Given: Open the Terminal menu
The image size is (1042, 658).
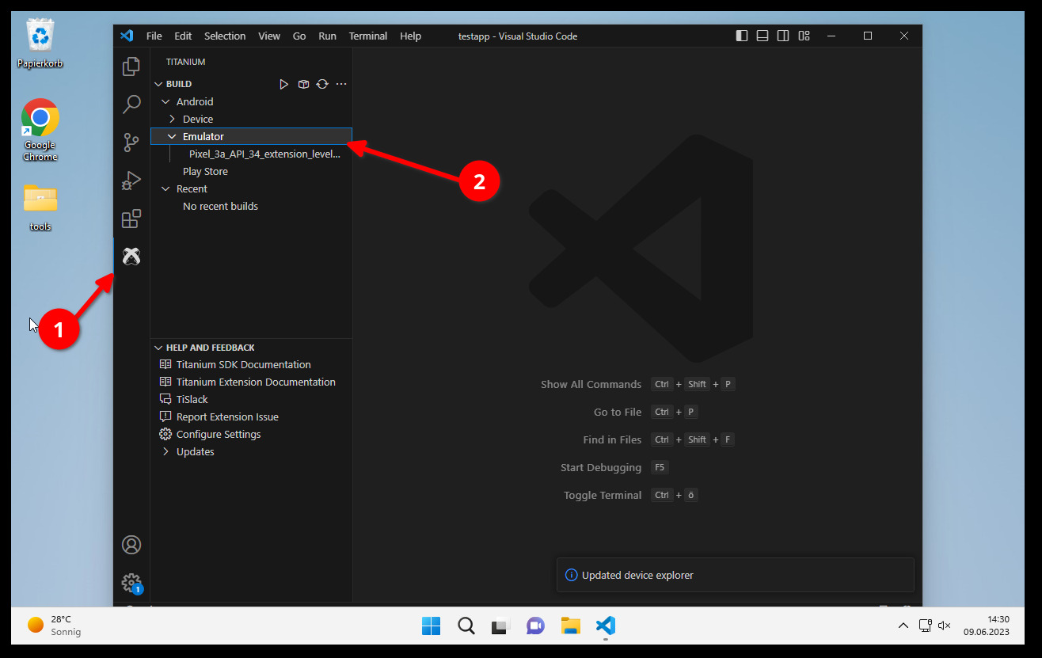Looking at the screenshot, I should pyautogui.click(x=368, y=36).
